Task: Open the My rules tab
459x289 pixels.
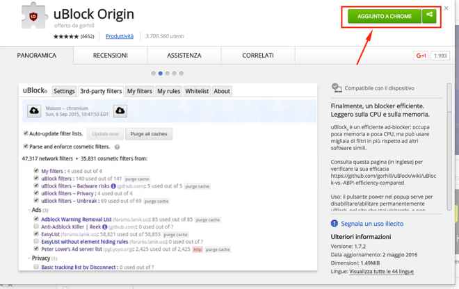Action: click(x=168, y=91)
